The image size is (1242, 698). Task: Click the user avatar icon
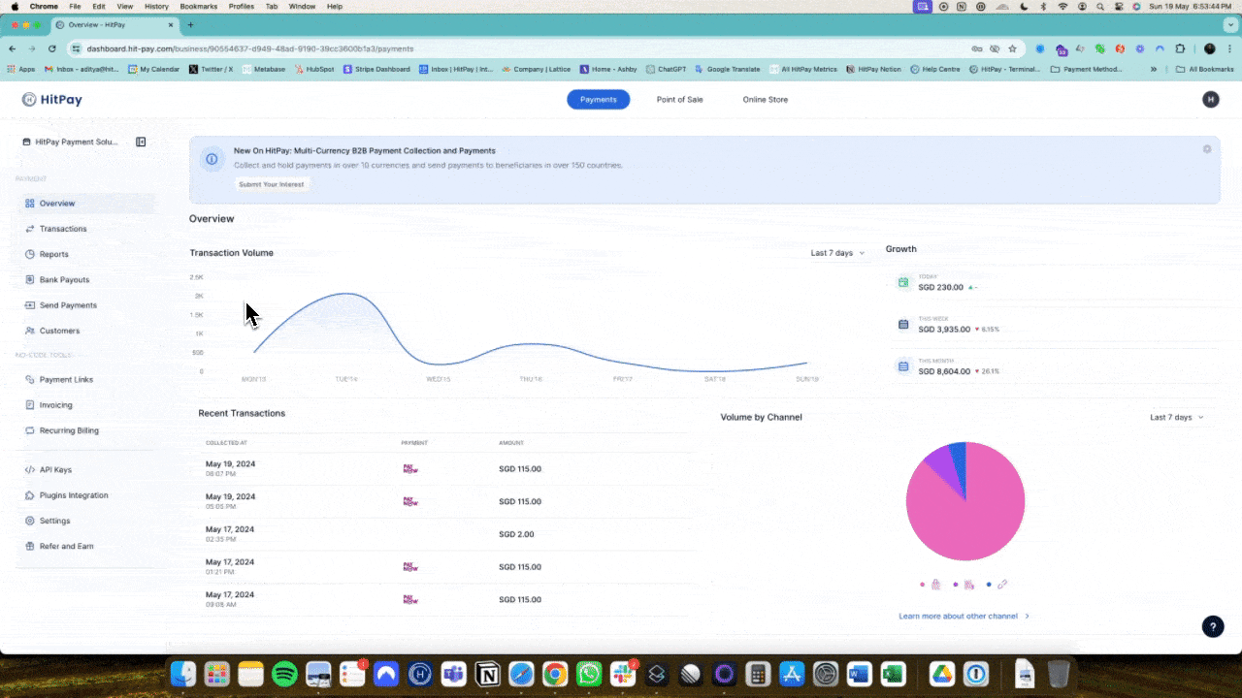[x=1210, y=100]
